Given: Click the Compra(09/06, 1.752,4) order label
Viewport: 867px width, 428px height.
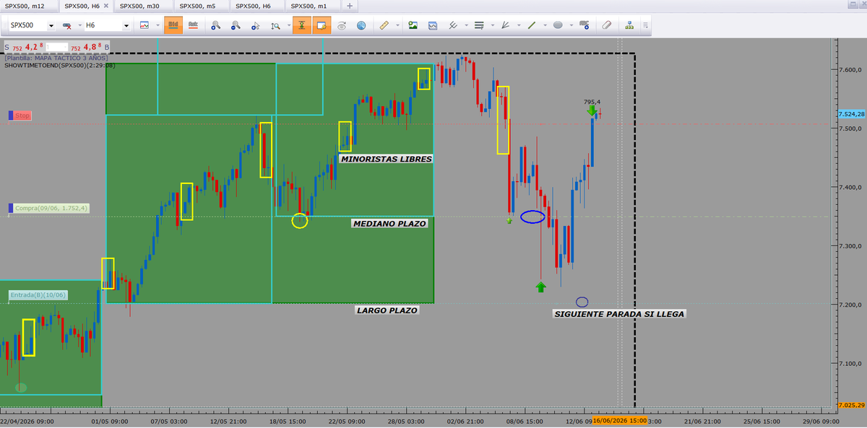Looking at the screenshot, I should 48,209.
